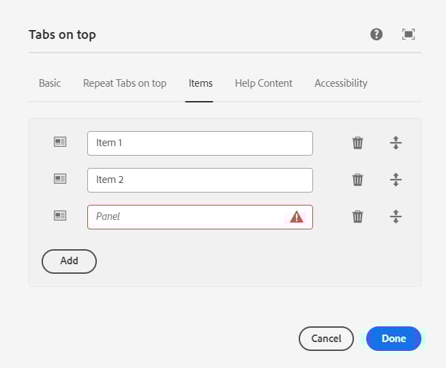Viewport: 446px width, 368px height.
Task: Toggle fullscreen dialog icon
Action: [408, 34]
